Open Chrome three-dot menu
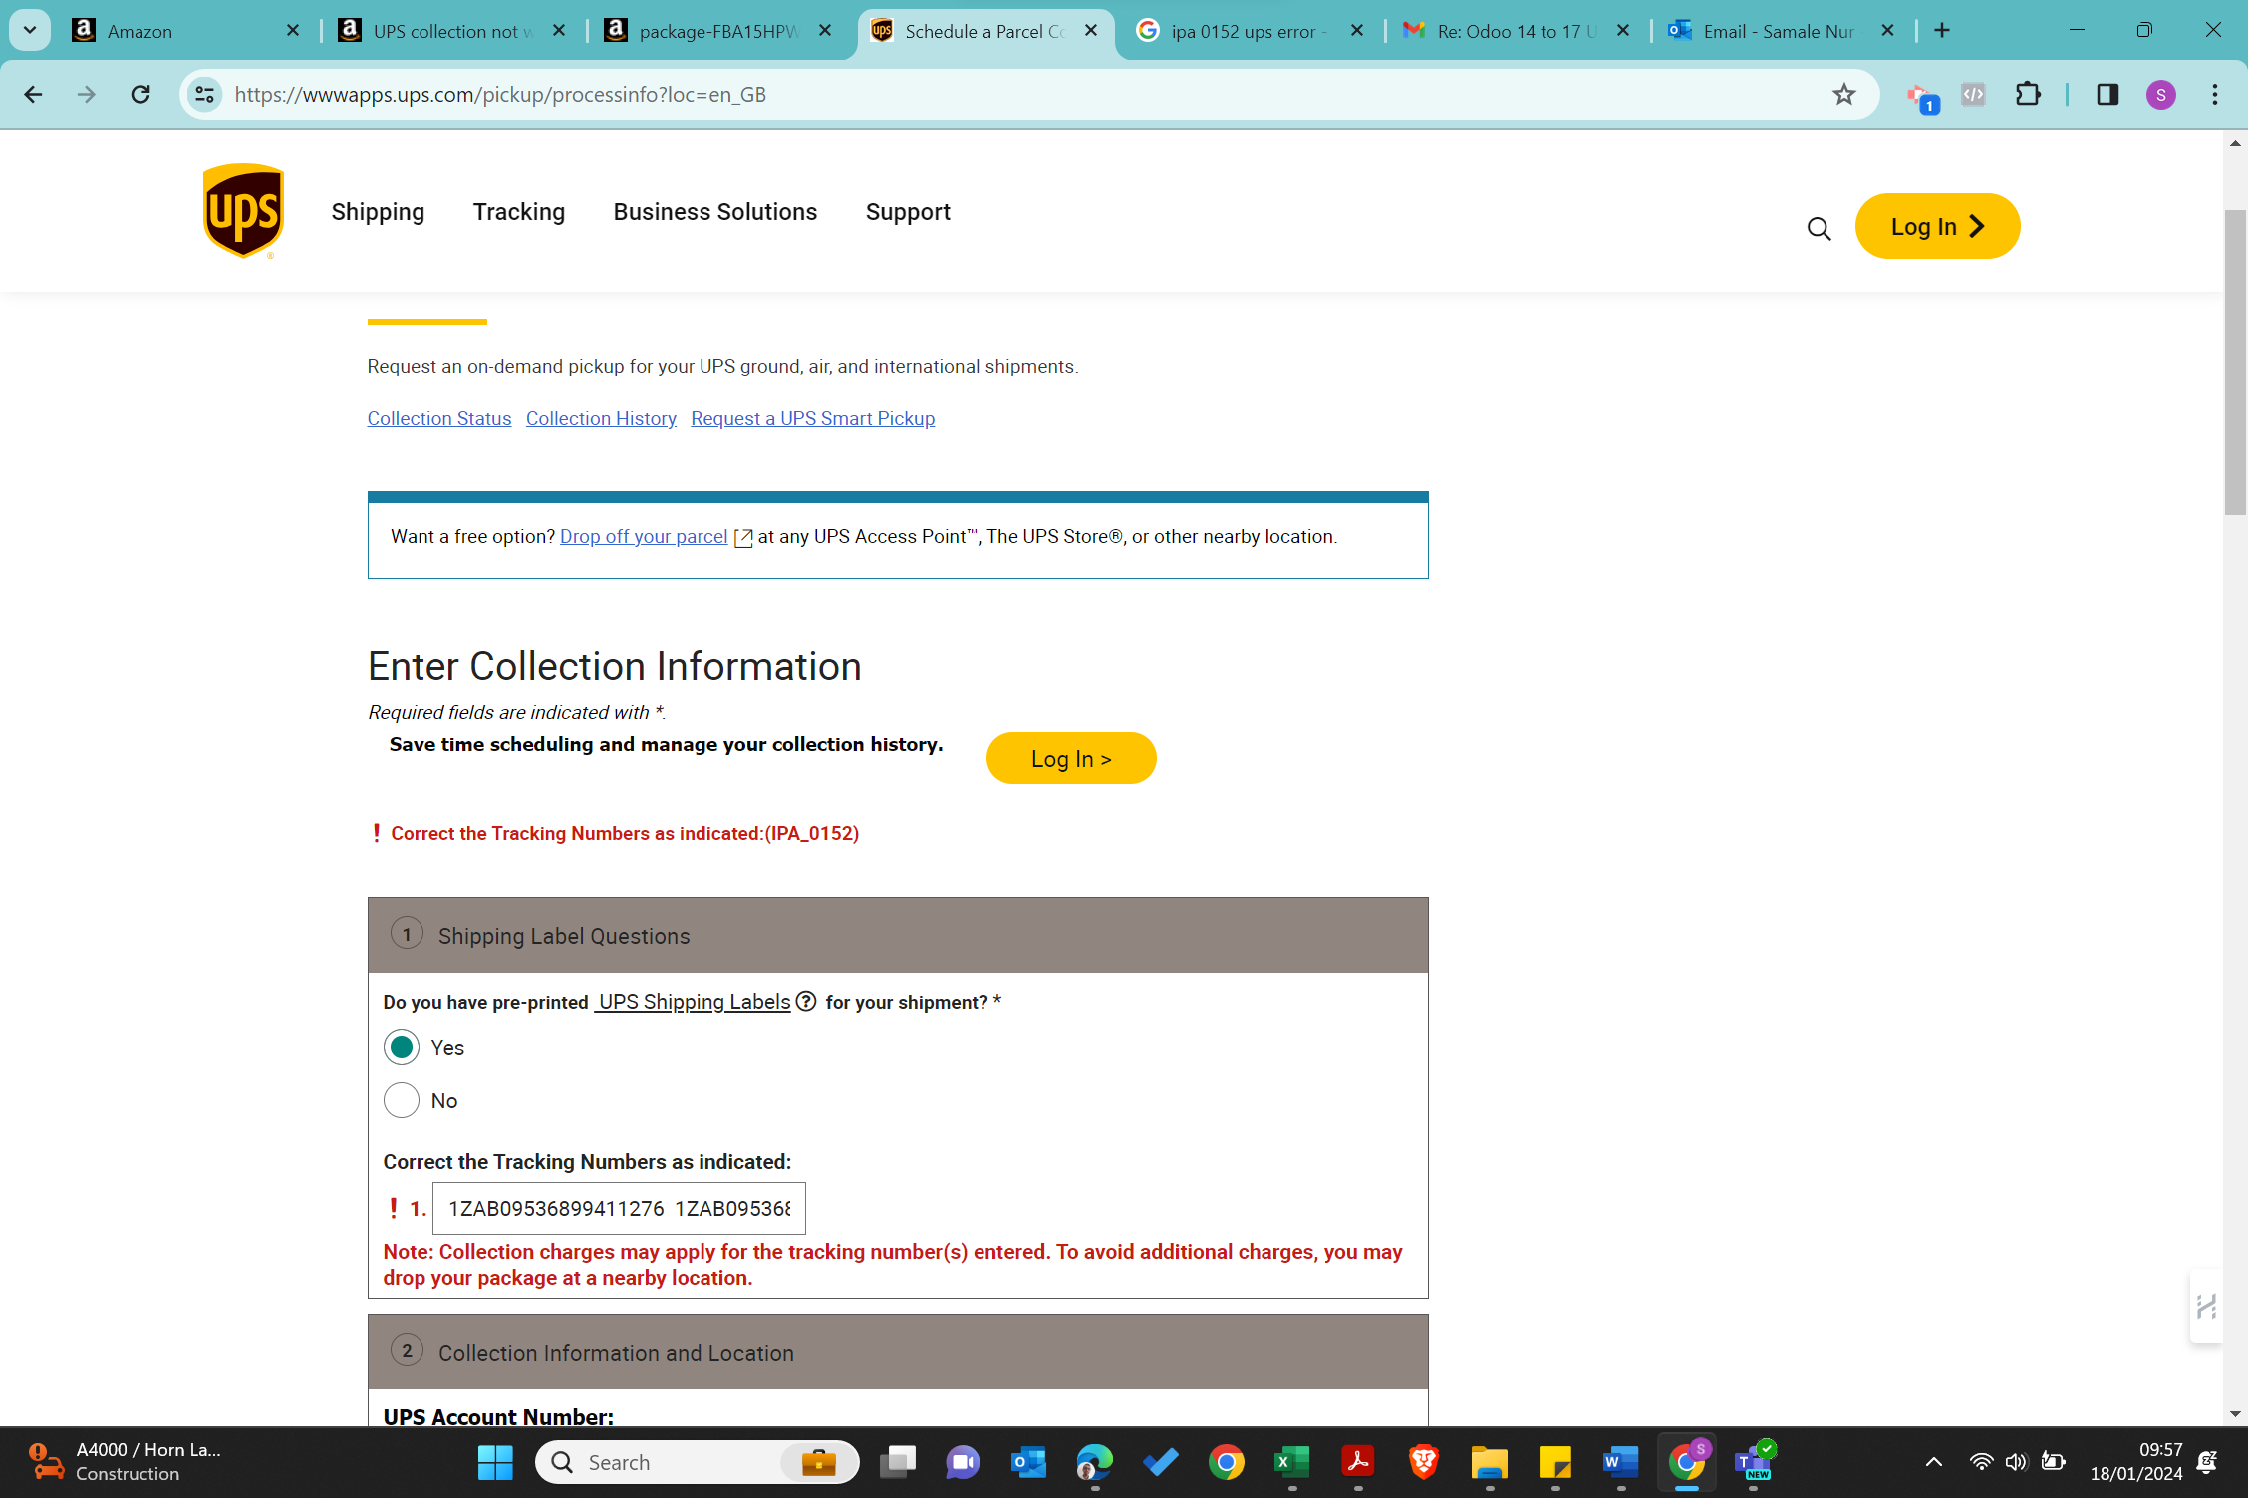This screenshot has height=1498, width=2248. point(2214,94)
